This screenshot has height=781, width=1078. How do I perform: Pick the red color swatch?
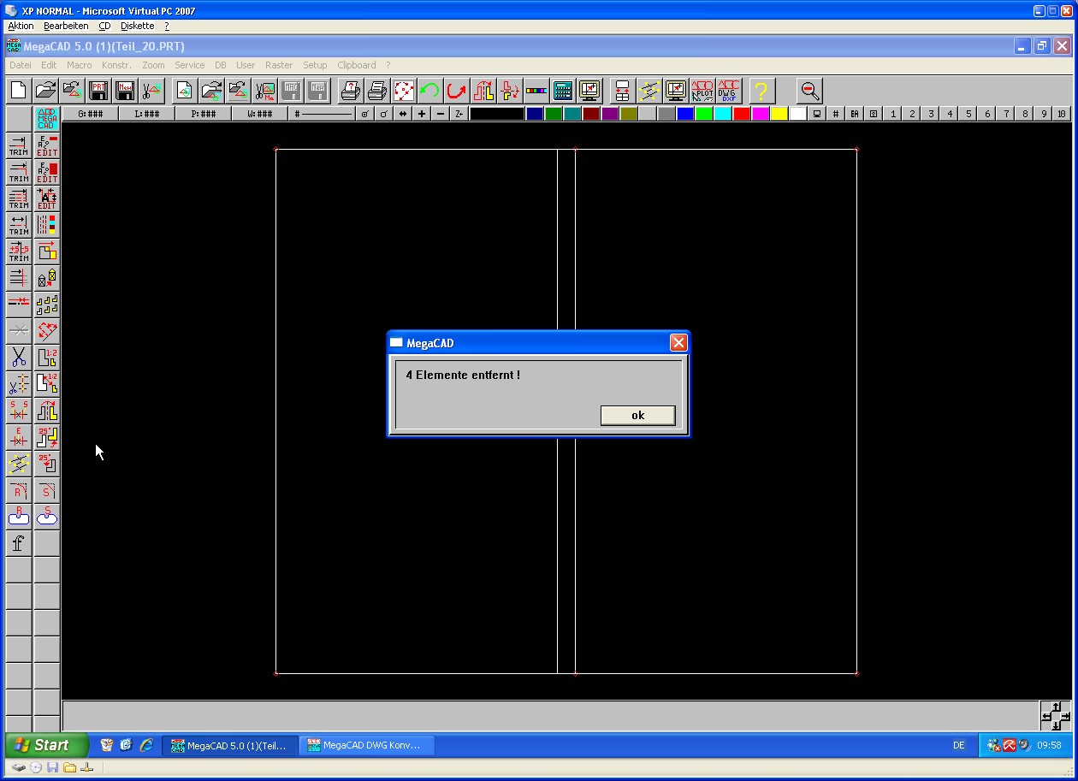(x=742, y=114)
